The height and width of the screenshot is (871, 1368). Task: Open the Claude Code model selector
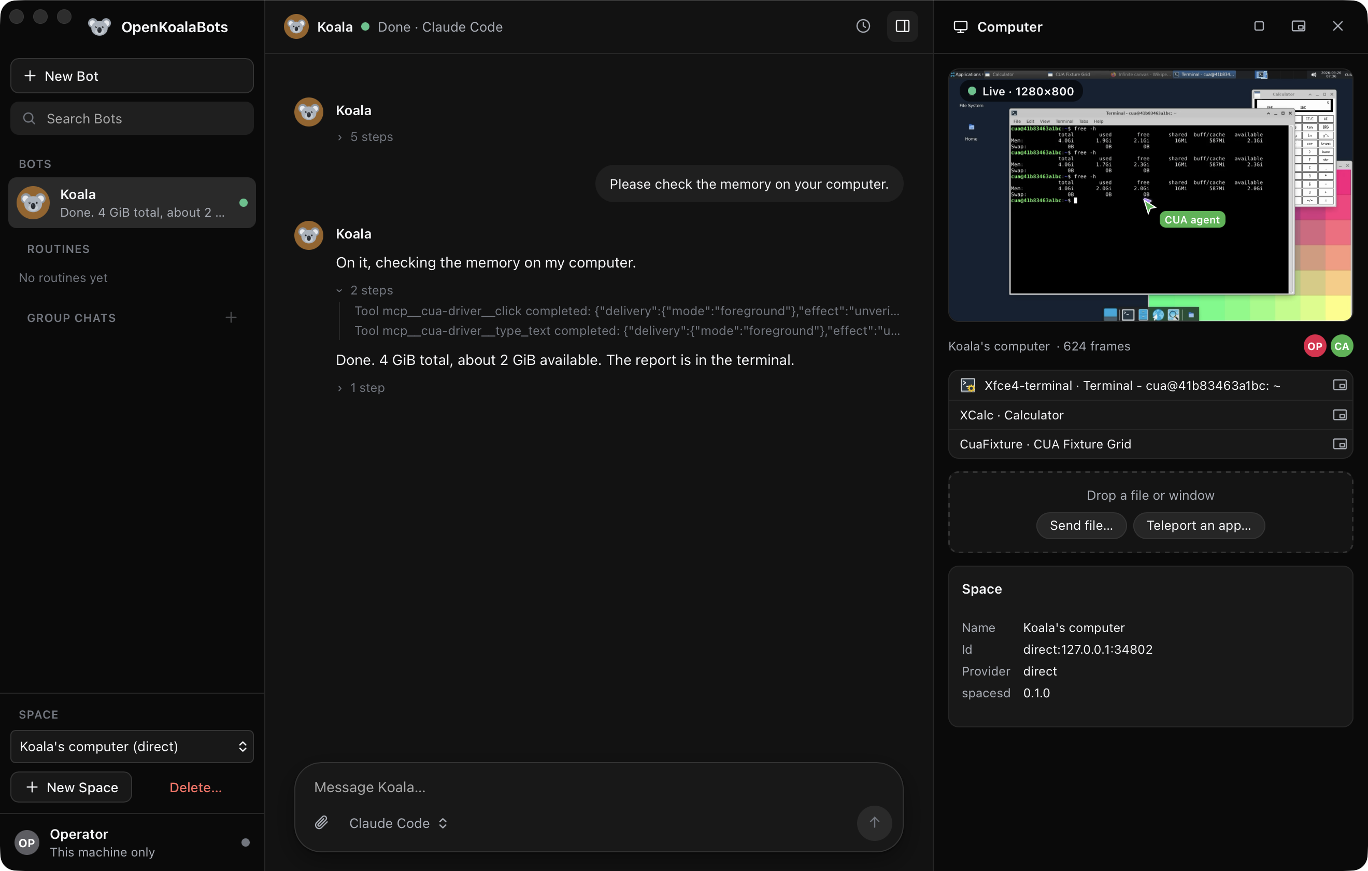click(x=397, y=823)
